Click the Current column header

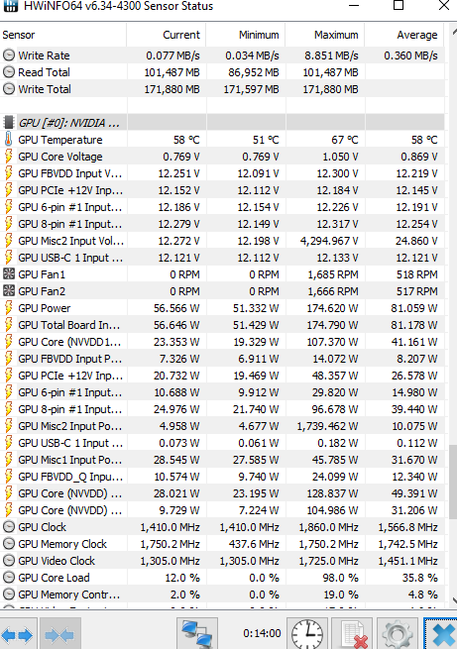coord(166,35)
